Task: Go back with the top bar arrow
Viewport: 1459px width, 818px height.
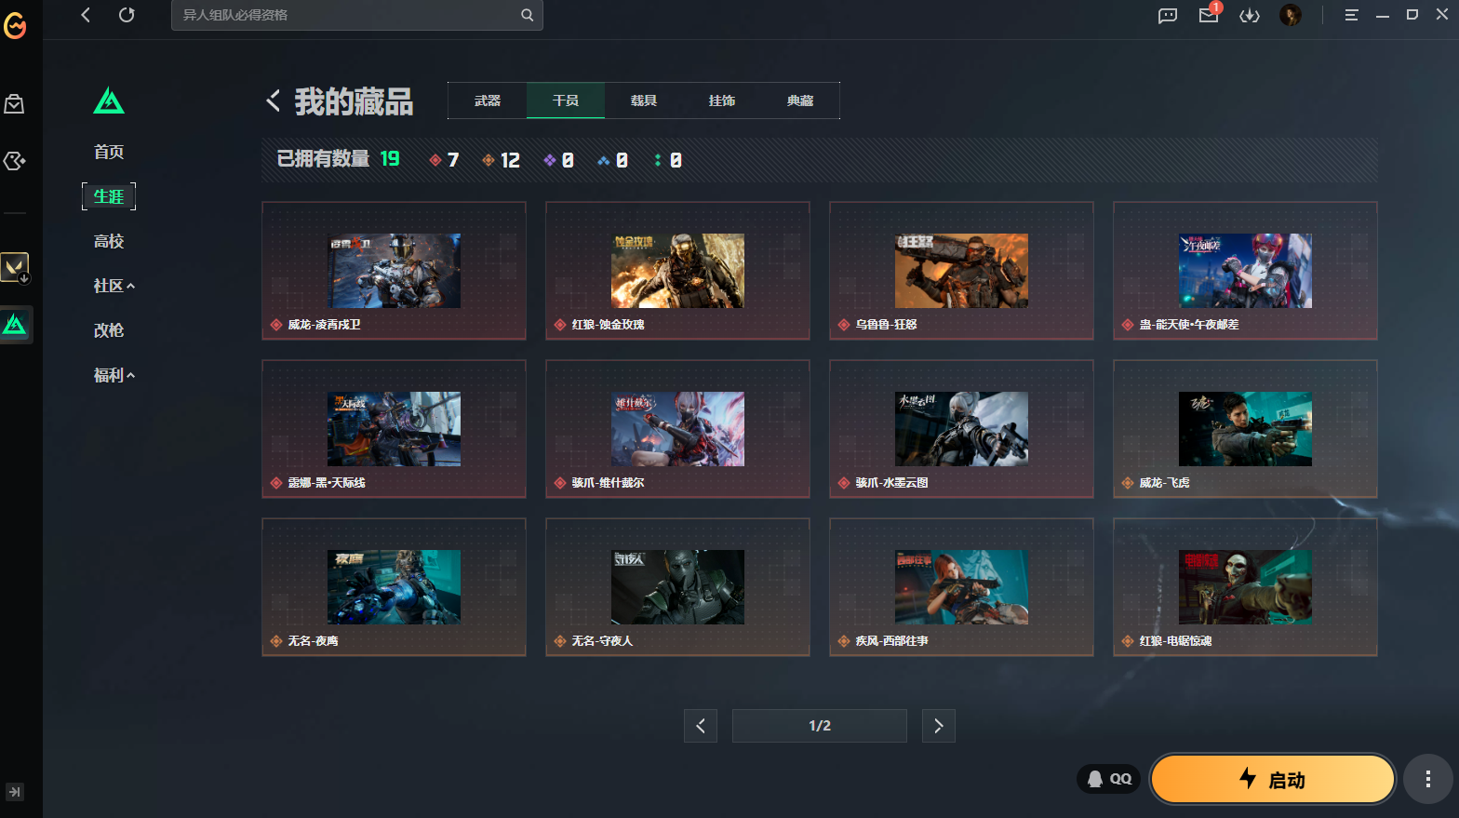Action: click(86, 15)
